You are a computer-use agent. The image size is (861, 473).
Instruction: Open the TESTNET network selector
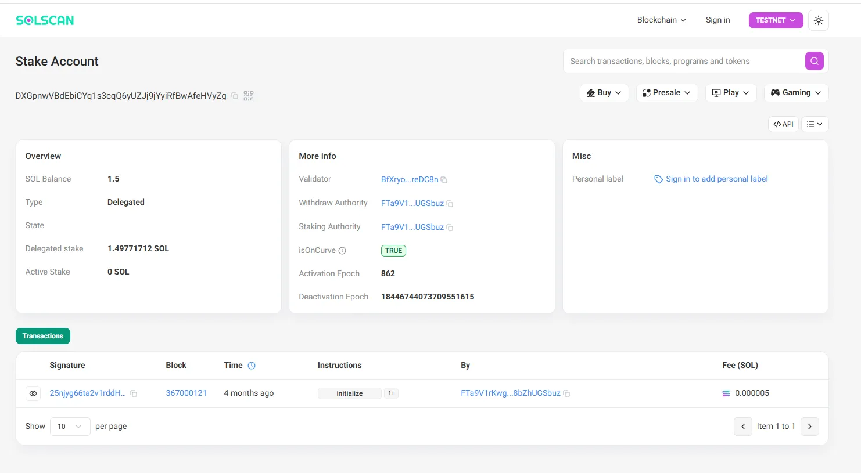click(x=776, y=20)
